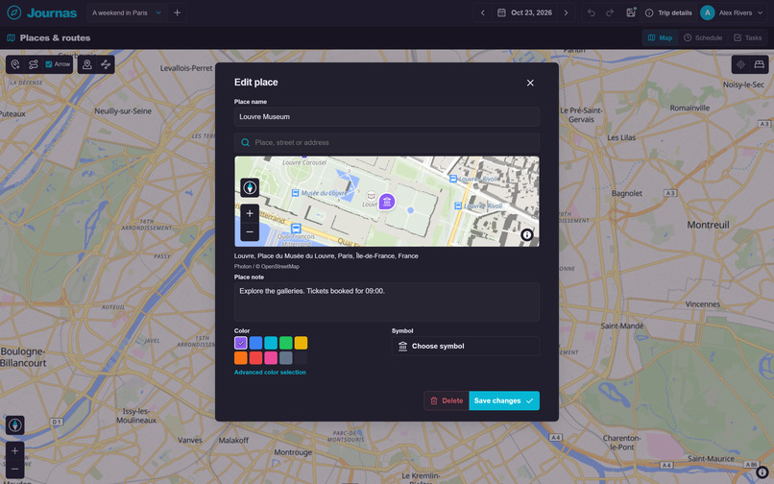Delete this place
This screenshot has width=774, height=484.
pos(447,401)
